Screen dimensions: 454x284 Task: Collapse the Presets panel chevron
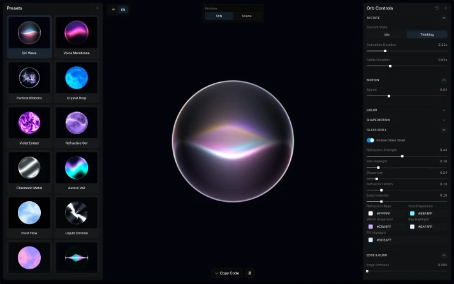[x=98, y=8]
